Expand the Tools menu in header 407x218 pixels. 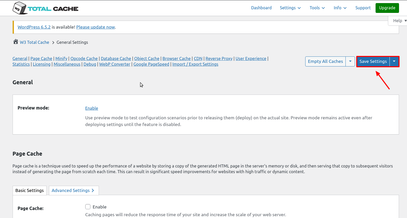(317, 8)
